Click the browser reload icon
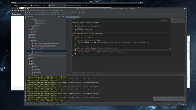The width and height of the screenshot is (196, 110). click(18, 8)
